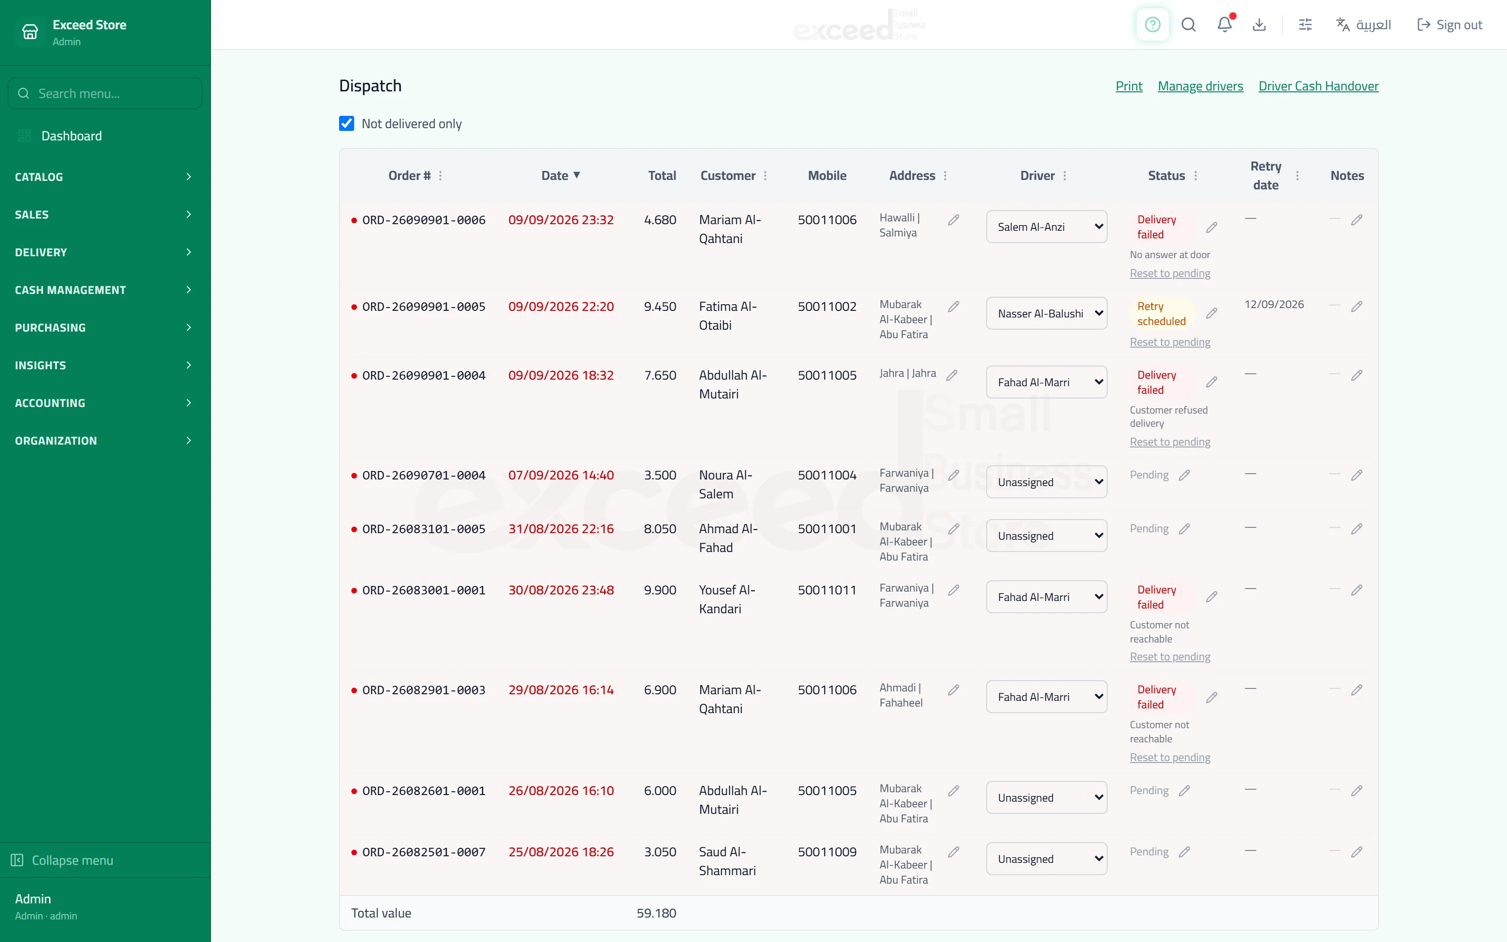Uncheck Not delivered only checkbox

pyautogui.click(x=347, y=123)
